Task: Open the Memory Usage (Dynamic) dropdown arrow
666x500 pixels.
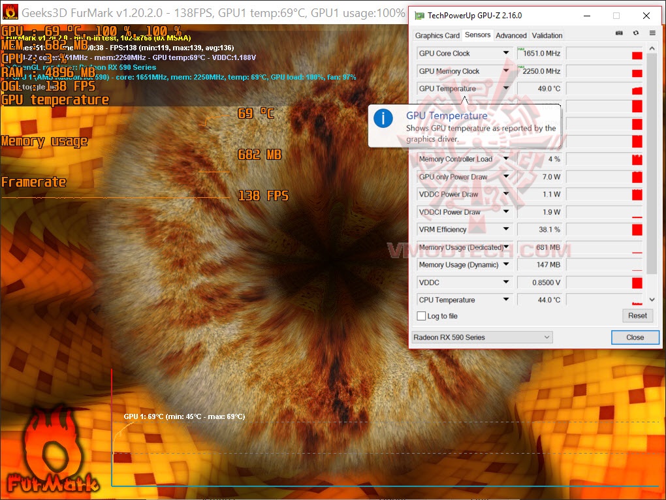Action: pyautogui.click(x=506, y=264)
